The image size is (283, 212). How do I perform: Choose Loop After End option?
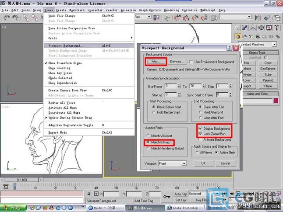click(200, 118)
